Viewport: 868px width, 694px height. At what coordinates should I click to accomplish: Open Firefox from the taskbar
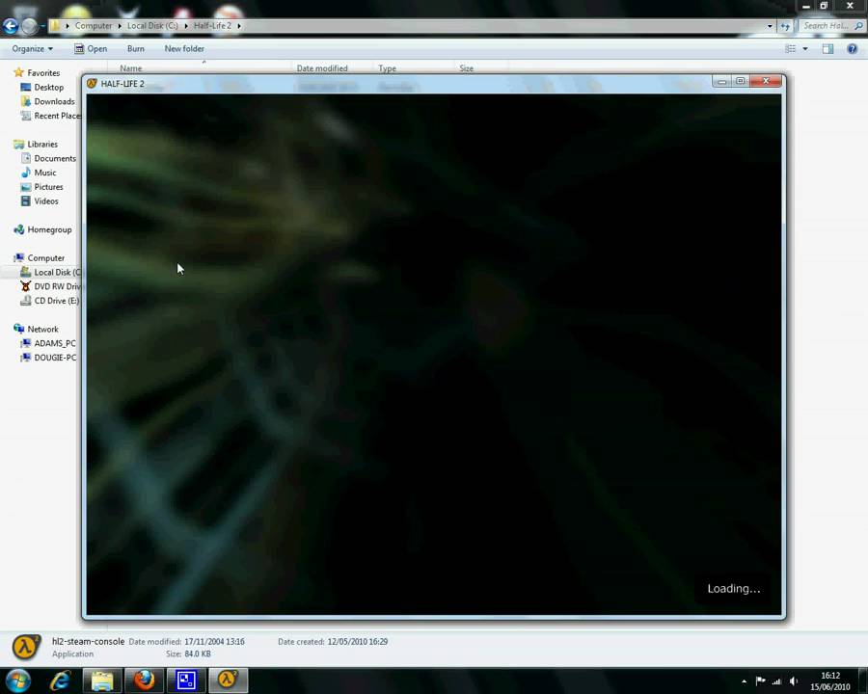pos(145,681)
